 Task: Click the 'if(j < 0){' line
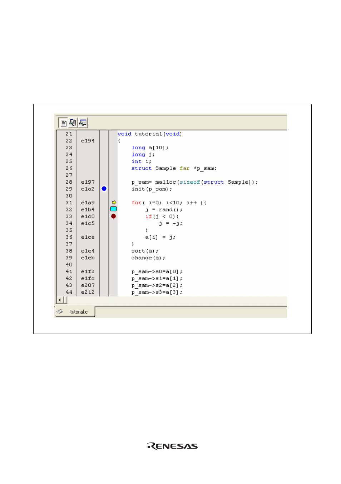pyautogui.click(x=162, y=216)
